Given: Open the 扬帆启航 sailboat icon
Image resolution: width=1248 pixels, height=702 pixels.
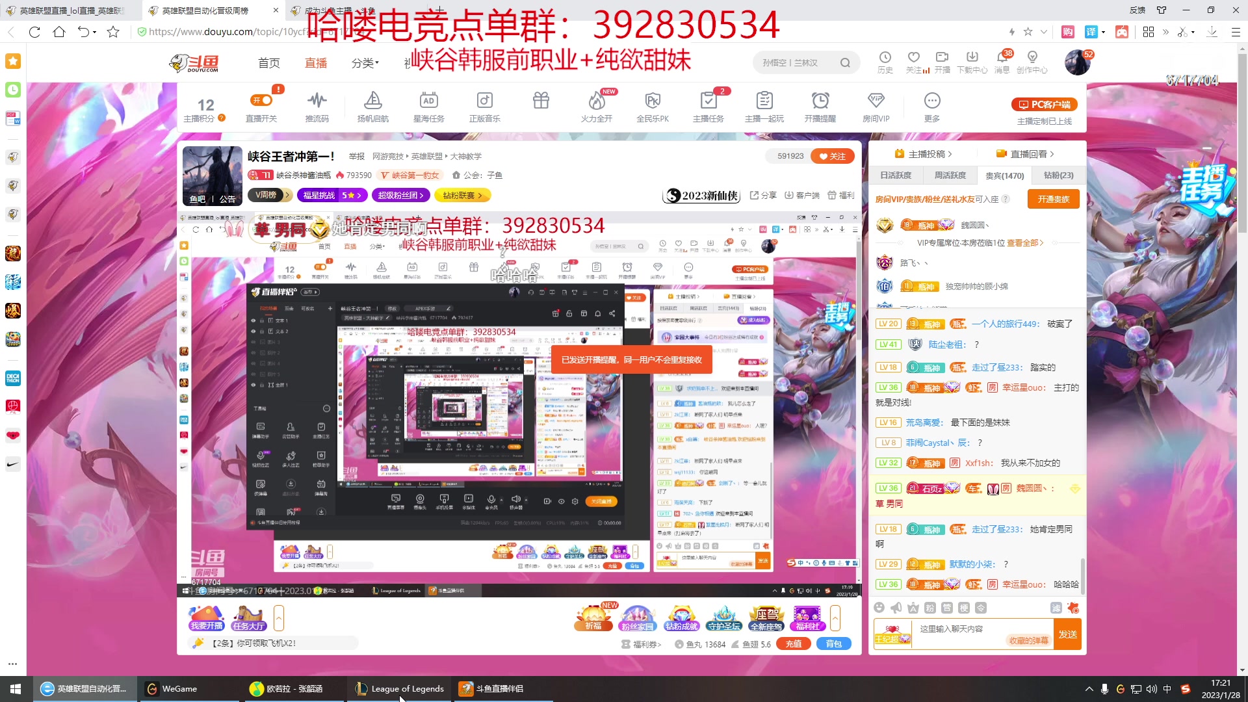Looking at the screenshot, I should (x=372, y=101).
